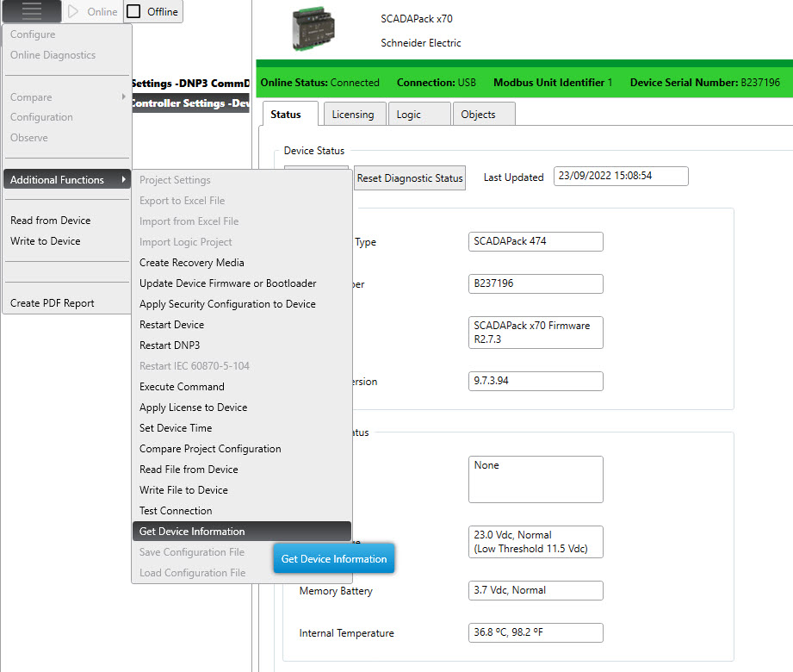Choose Update Device Firmware or Bootloader

[x=227, y=283]
